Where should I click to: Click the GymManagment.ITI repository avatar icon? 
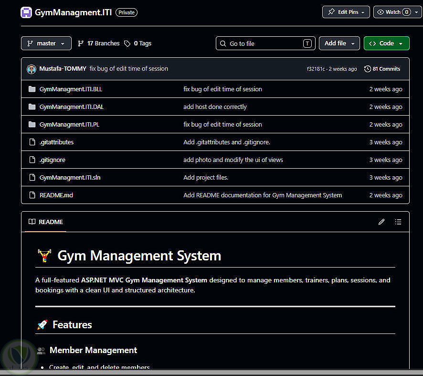(x=26, y=12)
